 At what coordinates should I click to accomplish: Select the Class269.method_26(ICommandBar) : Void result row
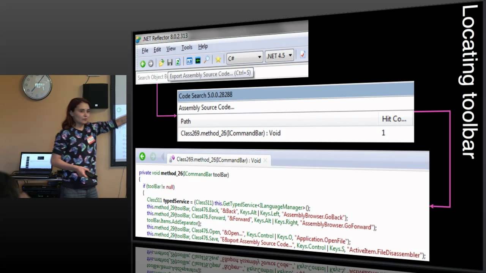(x=295, y=133)
